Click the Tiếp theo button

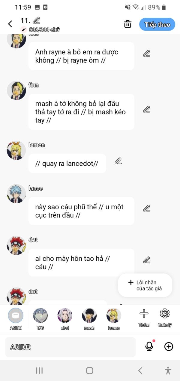pyautogui.click(x=157, y=24)
